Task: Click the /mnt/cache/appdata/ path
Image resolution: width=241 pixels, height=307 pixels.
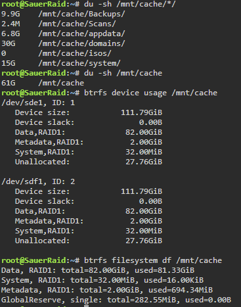Action: (x=81, y=34)
